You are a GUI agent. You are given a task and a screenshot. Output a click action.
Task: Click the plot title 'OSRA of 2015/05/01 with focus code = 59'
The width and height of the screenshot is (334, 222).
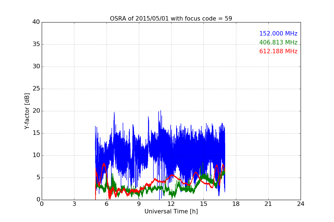(x=171, y=19)
